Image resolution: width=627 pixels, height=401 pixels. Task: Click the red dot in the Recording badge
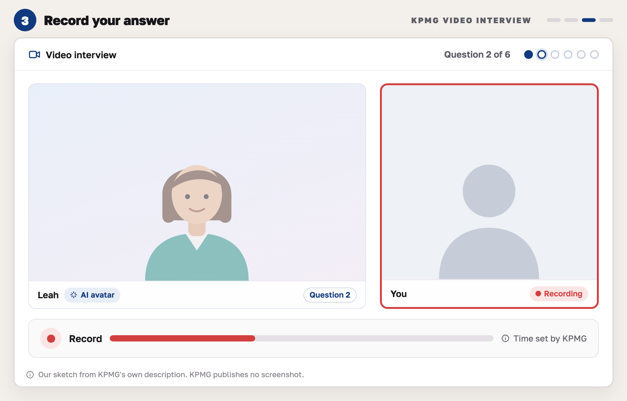click(x=538, y=294)
